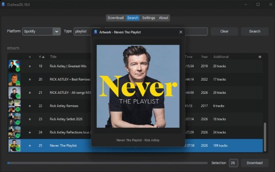Click the handle icon on row 20
The width and height of the screenshot is (275, 172).
pyautogui.click(x=30, y=80)
